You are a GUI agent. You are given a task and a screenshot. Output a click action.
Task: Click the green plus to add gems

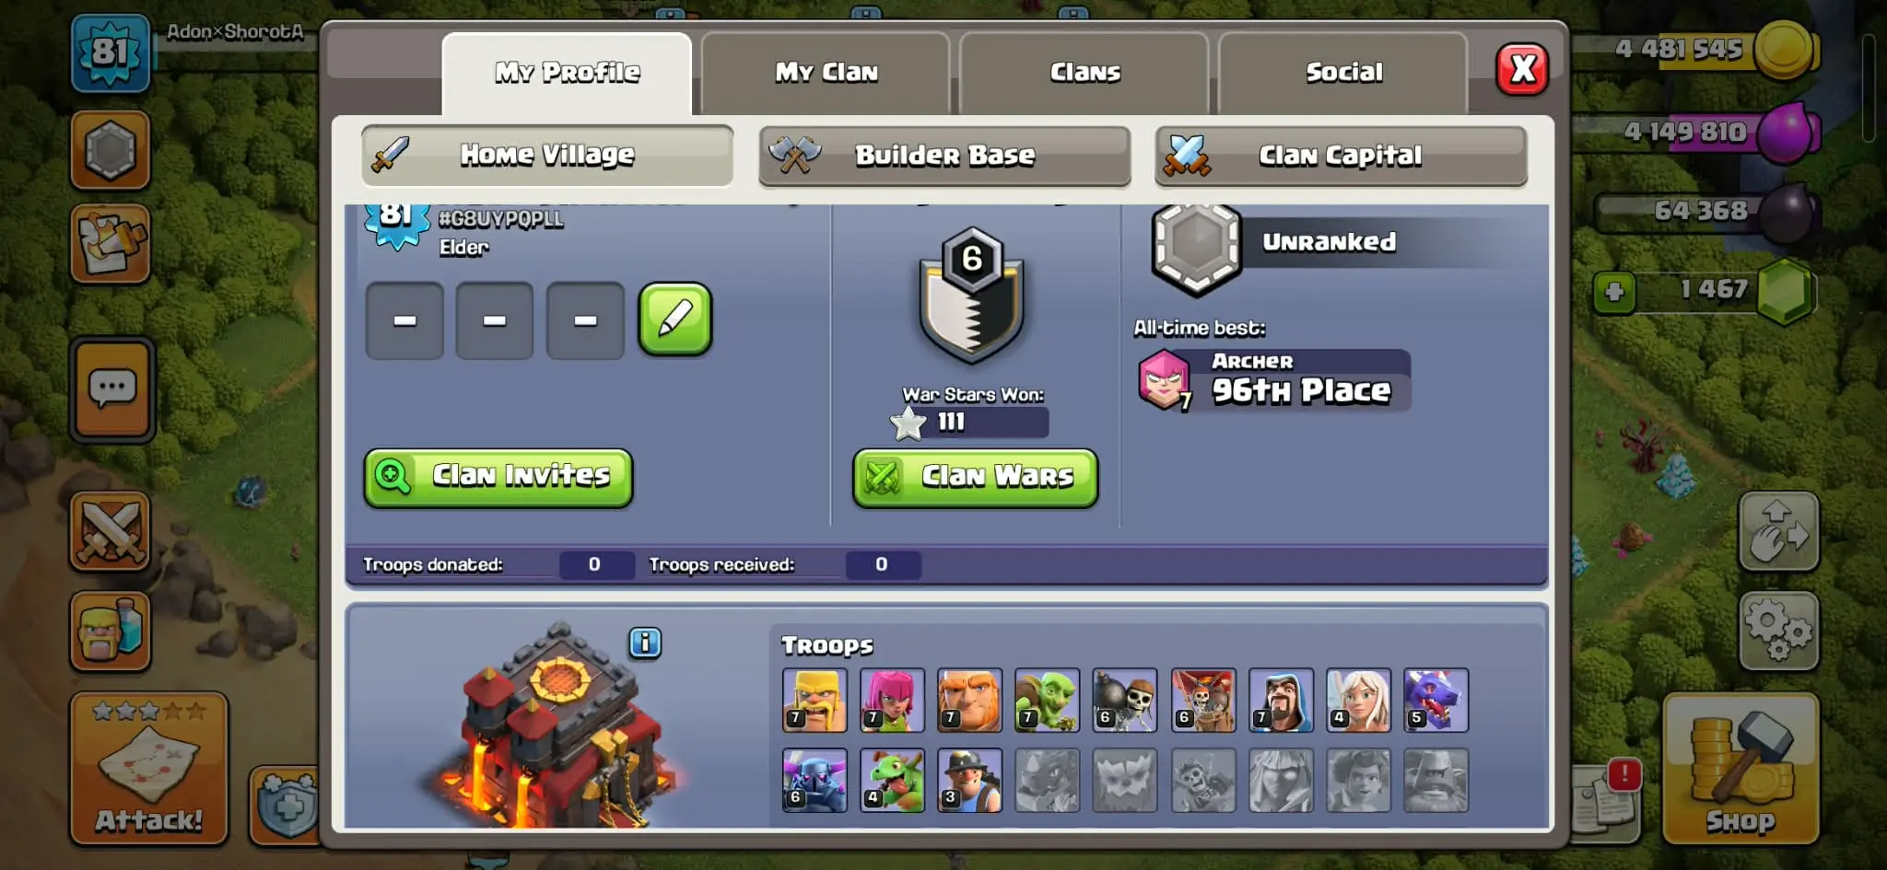tap(1614, 292)
